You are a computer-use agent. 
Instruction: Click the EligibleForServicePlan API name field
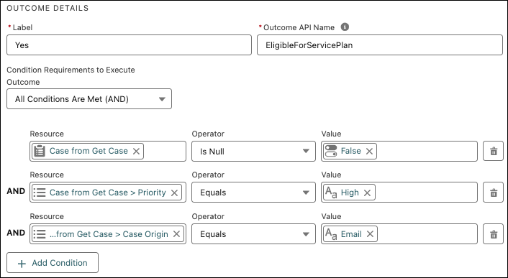380,45
